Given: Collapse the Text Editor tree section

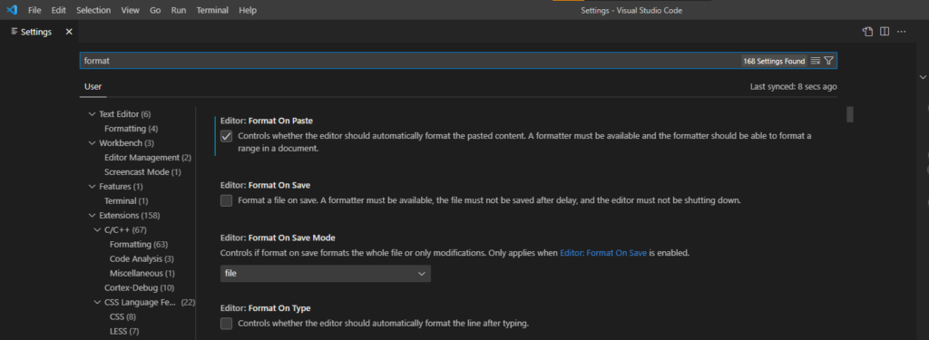Looking at the screenshot, I should [92, 114].
